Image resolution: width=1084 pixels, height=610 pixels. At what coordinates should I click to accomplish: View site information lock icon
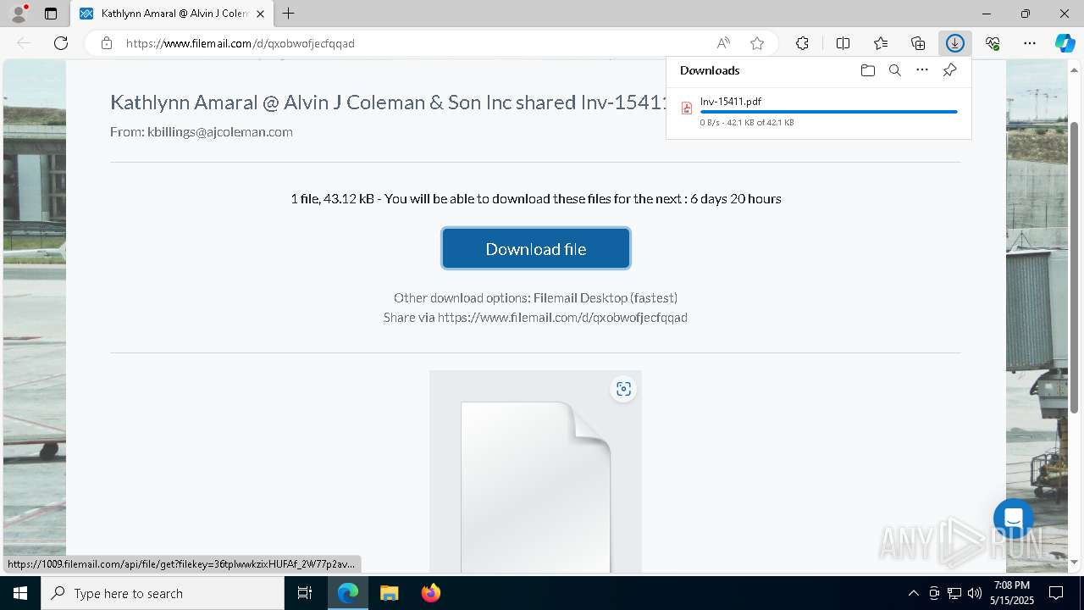pos(107,43)
